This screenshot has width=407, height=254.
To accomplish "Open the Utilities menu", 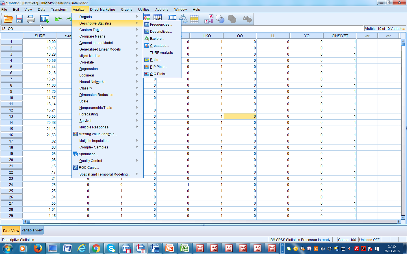I will click(144, 10).
